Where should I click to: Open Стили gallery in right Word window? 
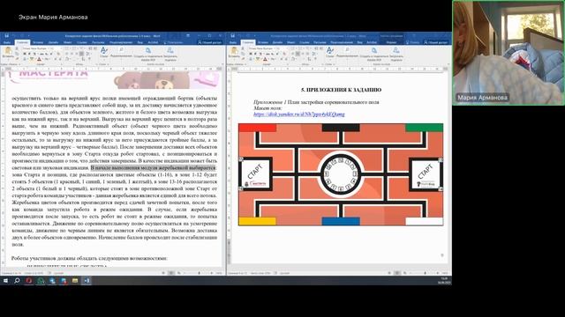click(329, 53)
